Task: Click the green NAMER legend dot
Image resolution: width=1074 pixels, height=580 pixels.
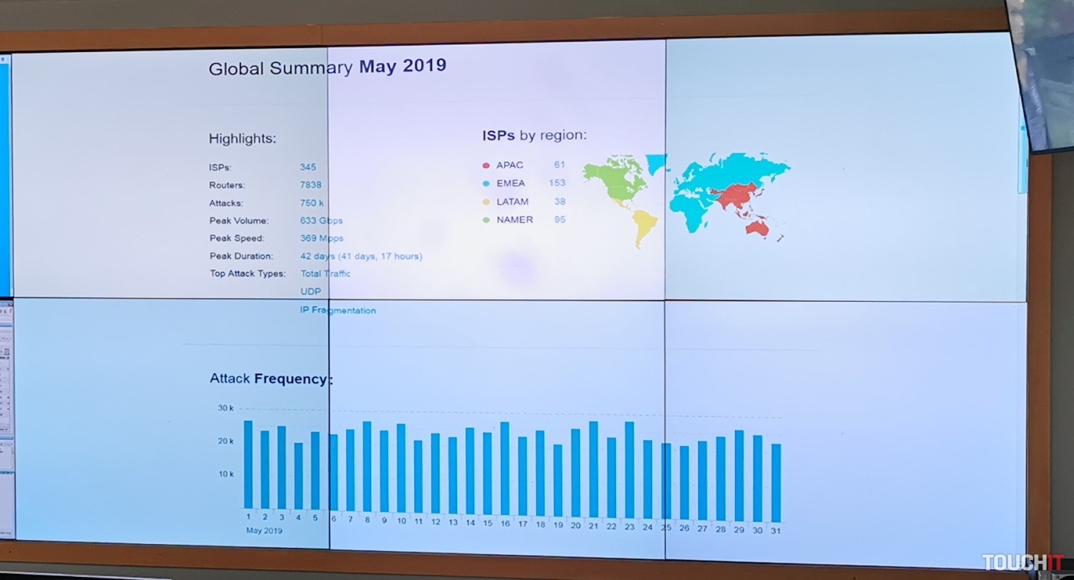Action: coord(486,221)
